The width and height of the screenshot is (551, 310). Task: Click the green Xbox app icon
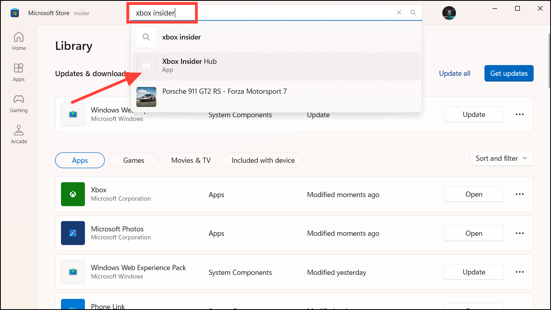point(73,194)
